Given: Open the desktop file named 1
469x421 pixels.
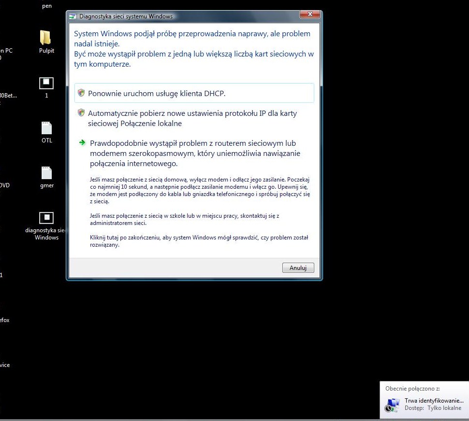Looking at the screenshot, I should point(46,84).
